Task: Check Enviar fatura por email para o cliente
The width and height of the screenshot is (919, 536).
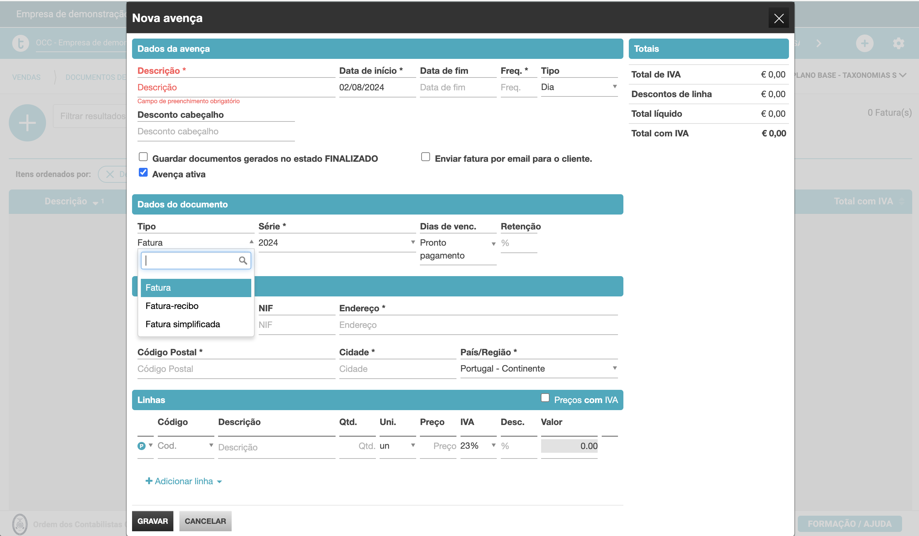Action: [425, 157]
